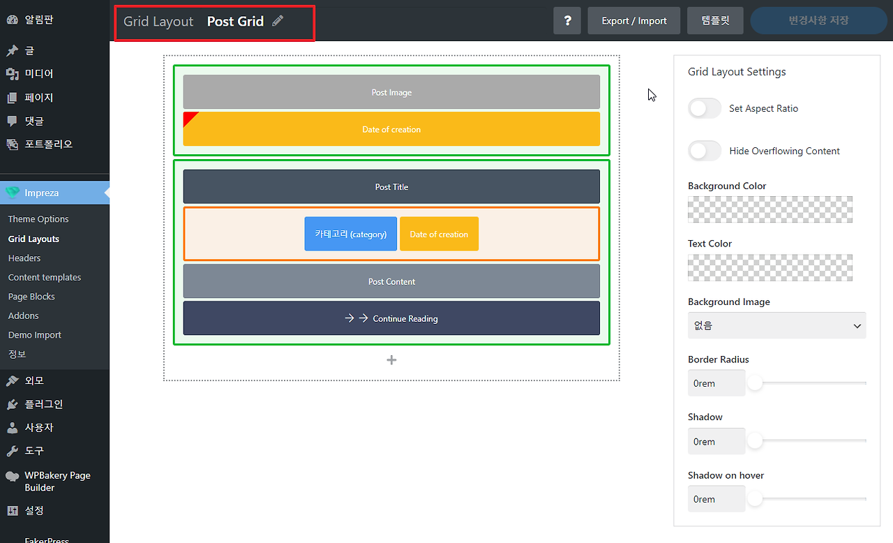Image resolution: width=893 pixels, height=543 pixels.
Task: Click the 사용자 users label
Action: (39, 428)
